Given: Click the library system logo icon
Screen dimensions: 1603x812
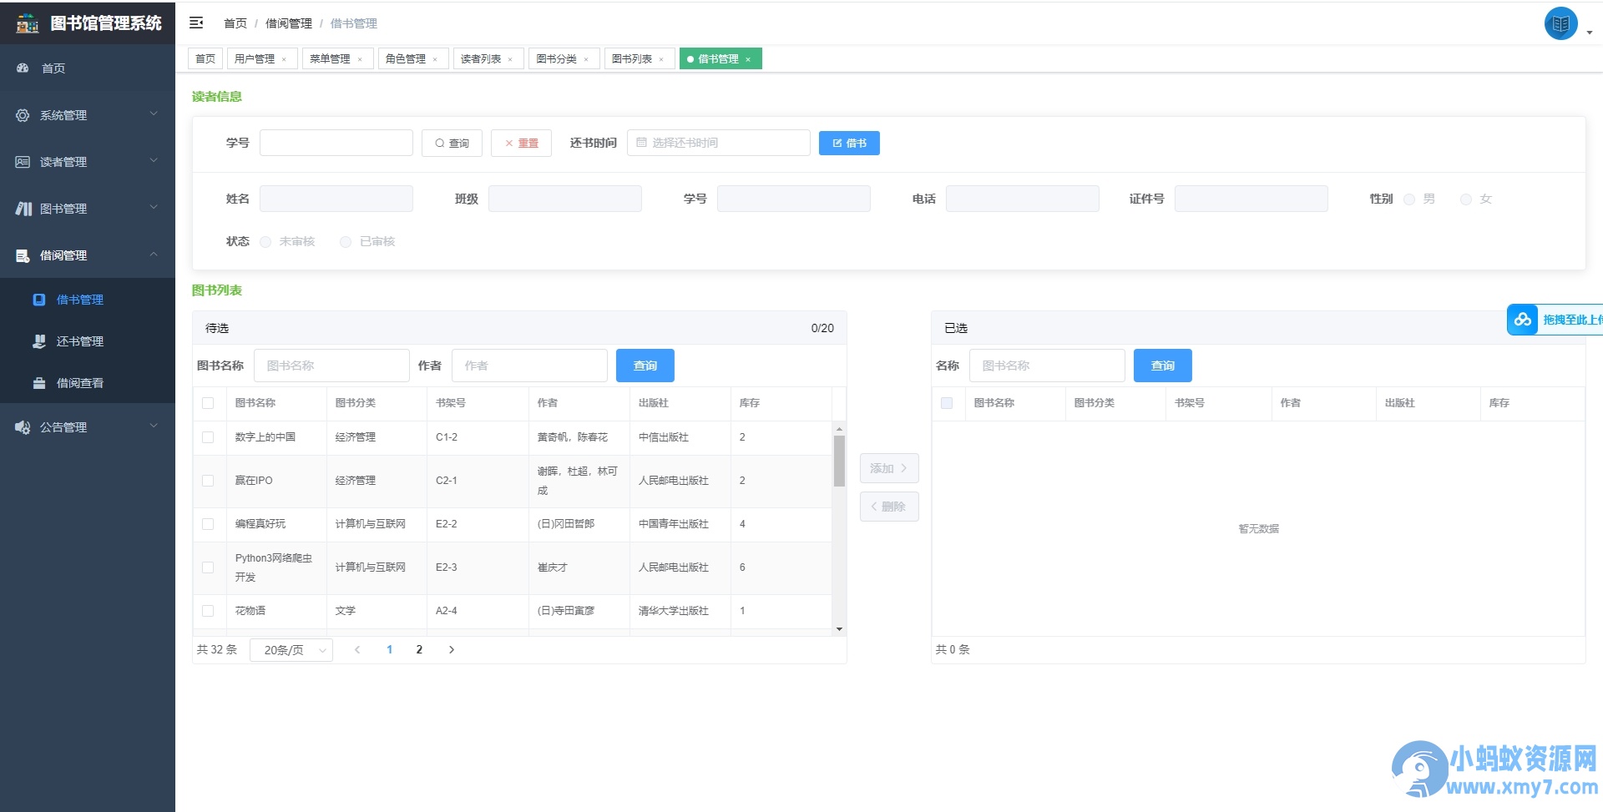Looking at the screenshot, I should pyautogui.click(x=28, y=23).
